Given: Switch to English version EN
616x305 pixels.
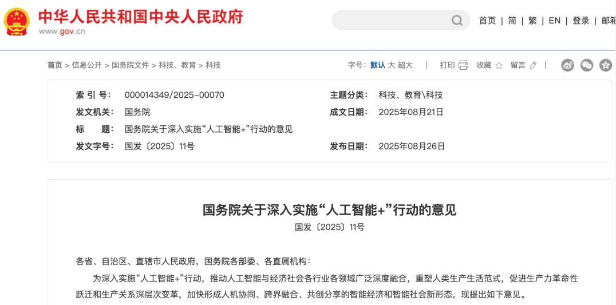Looking at the screenshot, I should click(x=554, y=21).
